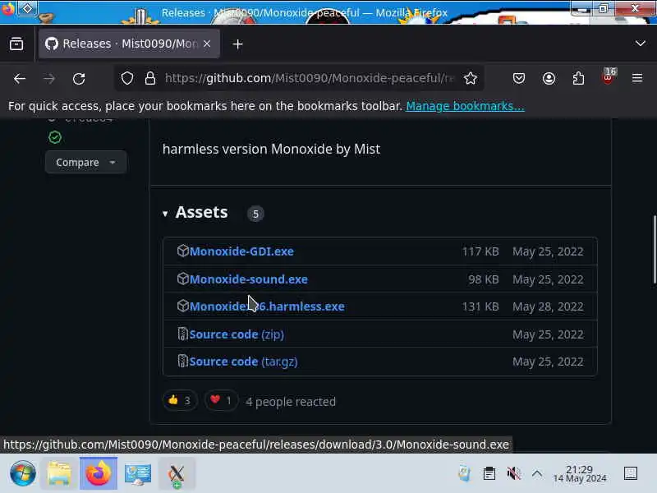Click the show desktop button
Viewport: 657px width, 493px height.
(x=631, y=474)
